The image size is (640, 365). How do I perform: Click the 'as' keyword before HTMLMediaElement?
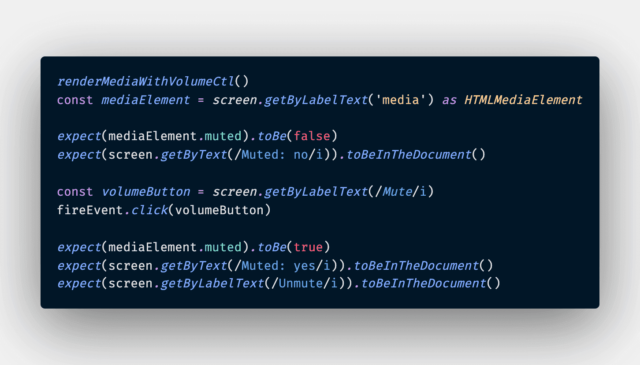coord(449,100)
